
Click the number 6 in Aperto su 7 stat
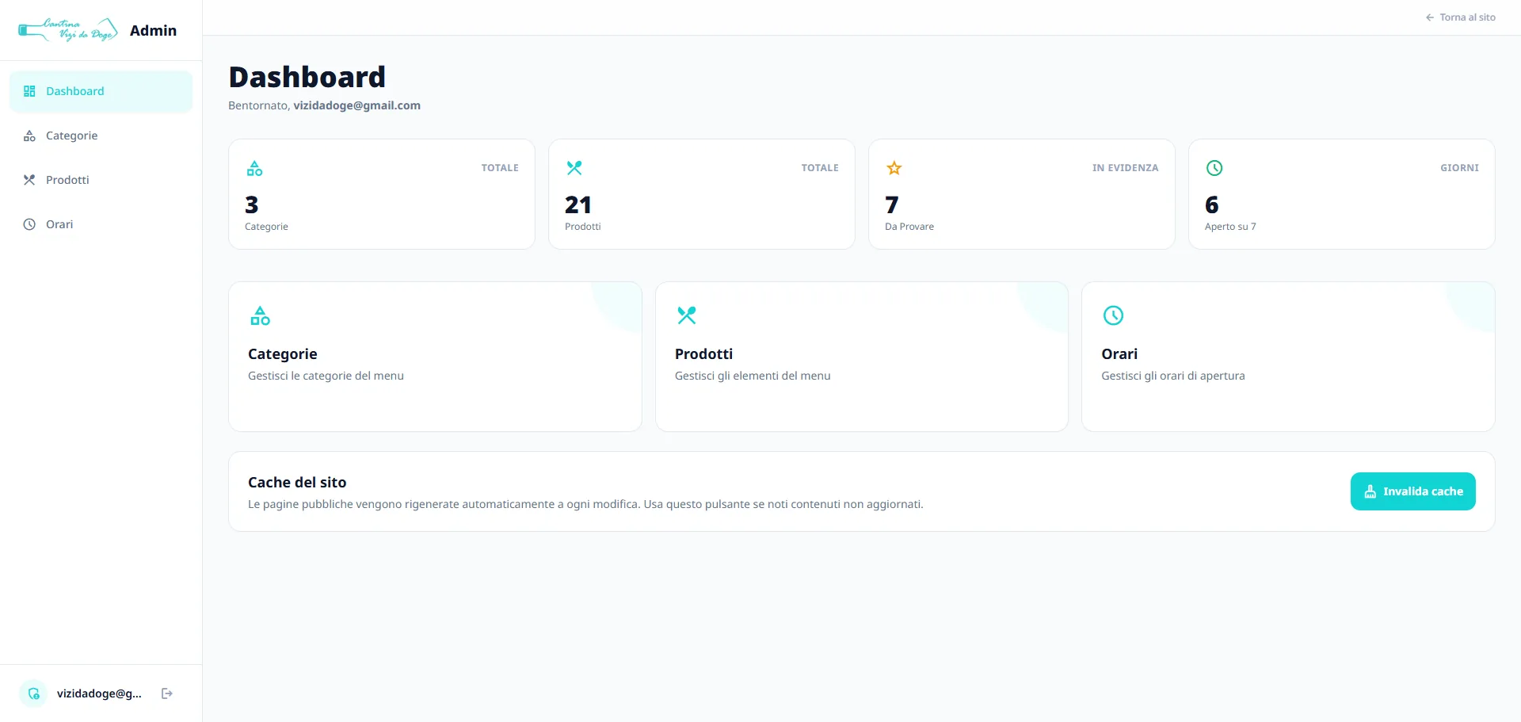point(1212,205)
